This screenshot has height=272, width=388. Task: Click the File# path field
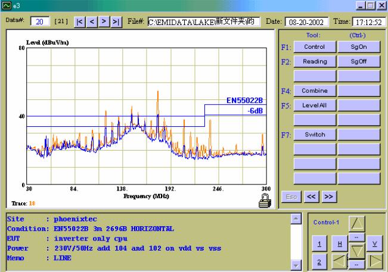click(204, 22)
